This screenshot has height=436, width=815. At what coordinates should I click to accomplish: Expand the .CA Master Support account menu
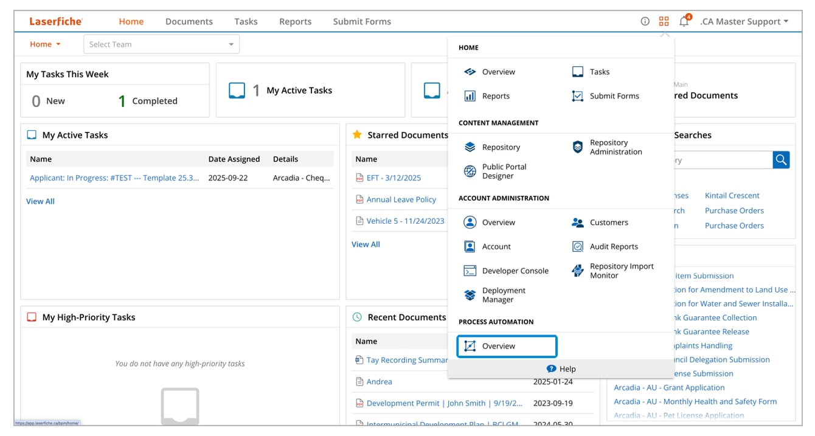[744, 21]
